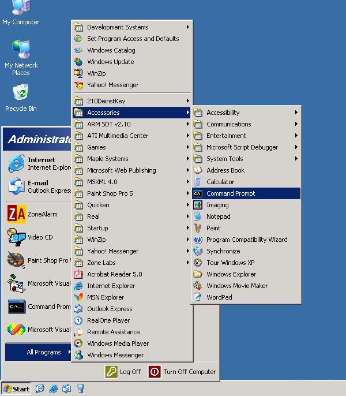This screenshot has width=346, height=396.
Task: Open the Remote Assistance icon
Action: (x=78, y=332)
